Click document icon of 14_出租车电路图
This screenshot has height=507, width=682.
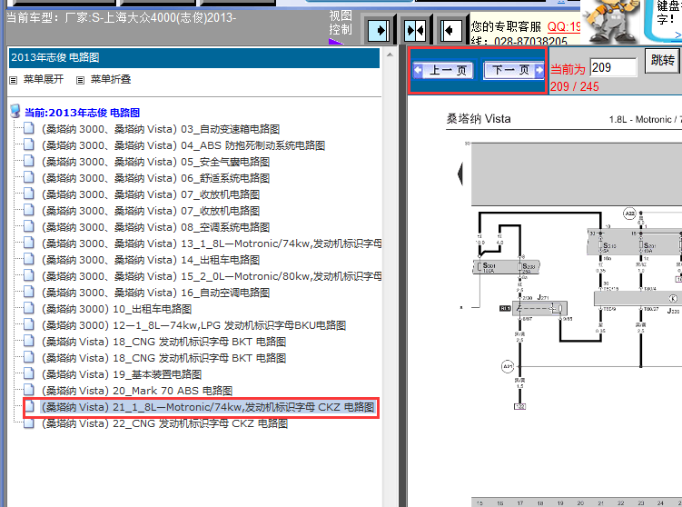(29, 259)
